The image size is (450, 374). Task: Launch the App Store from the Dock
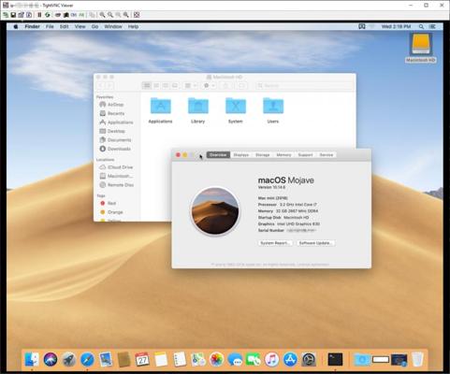pyautogui.click(x=290, y=359)
